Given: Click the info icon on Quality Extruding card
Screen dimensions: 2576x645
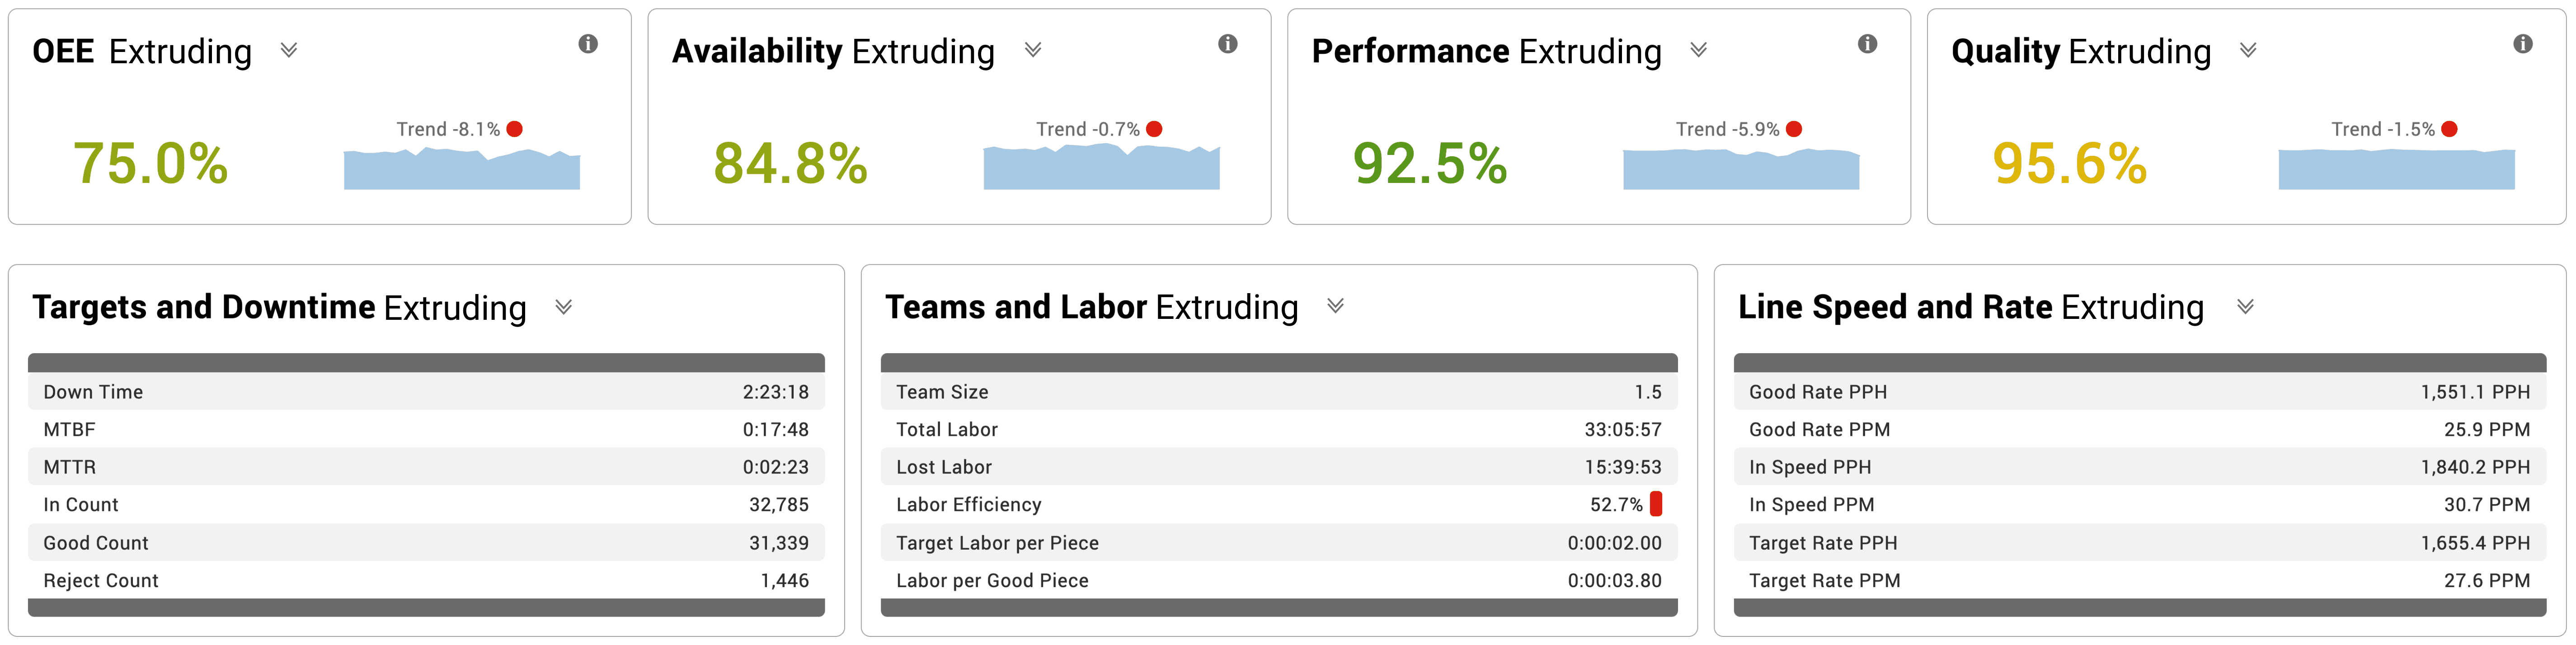Looking at the screenshot, I should point(2523,44).
